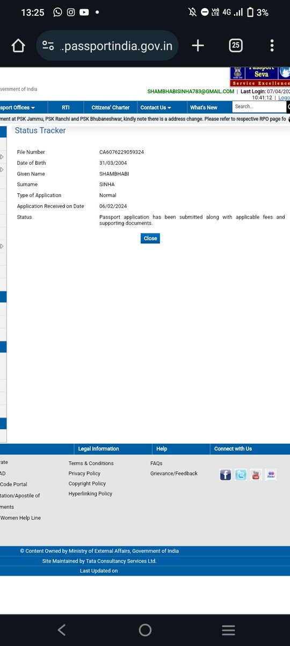Open Flickr social icon
The width and height of the screenshot is (290, 646).
click(x=271, y=475)
